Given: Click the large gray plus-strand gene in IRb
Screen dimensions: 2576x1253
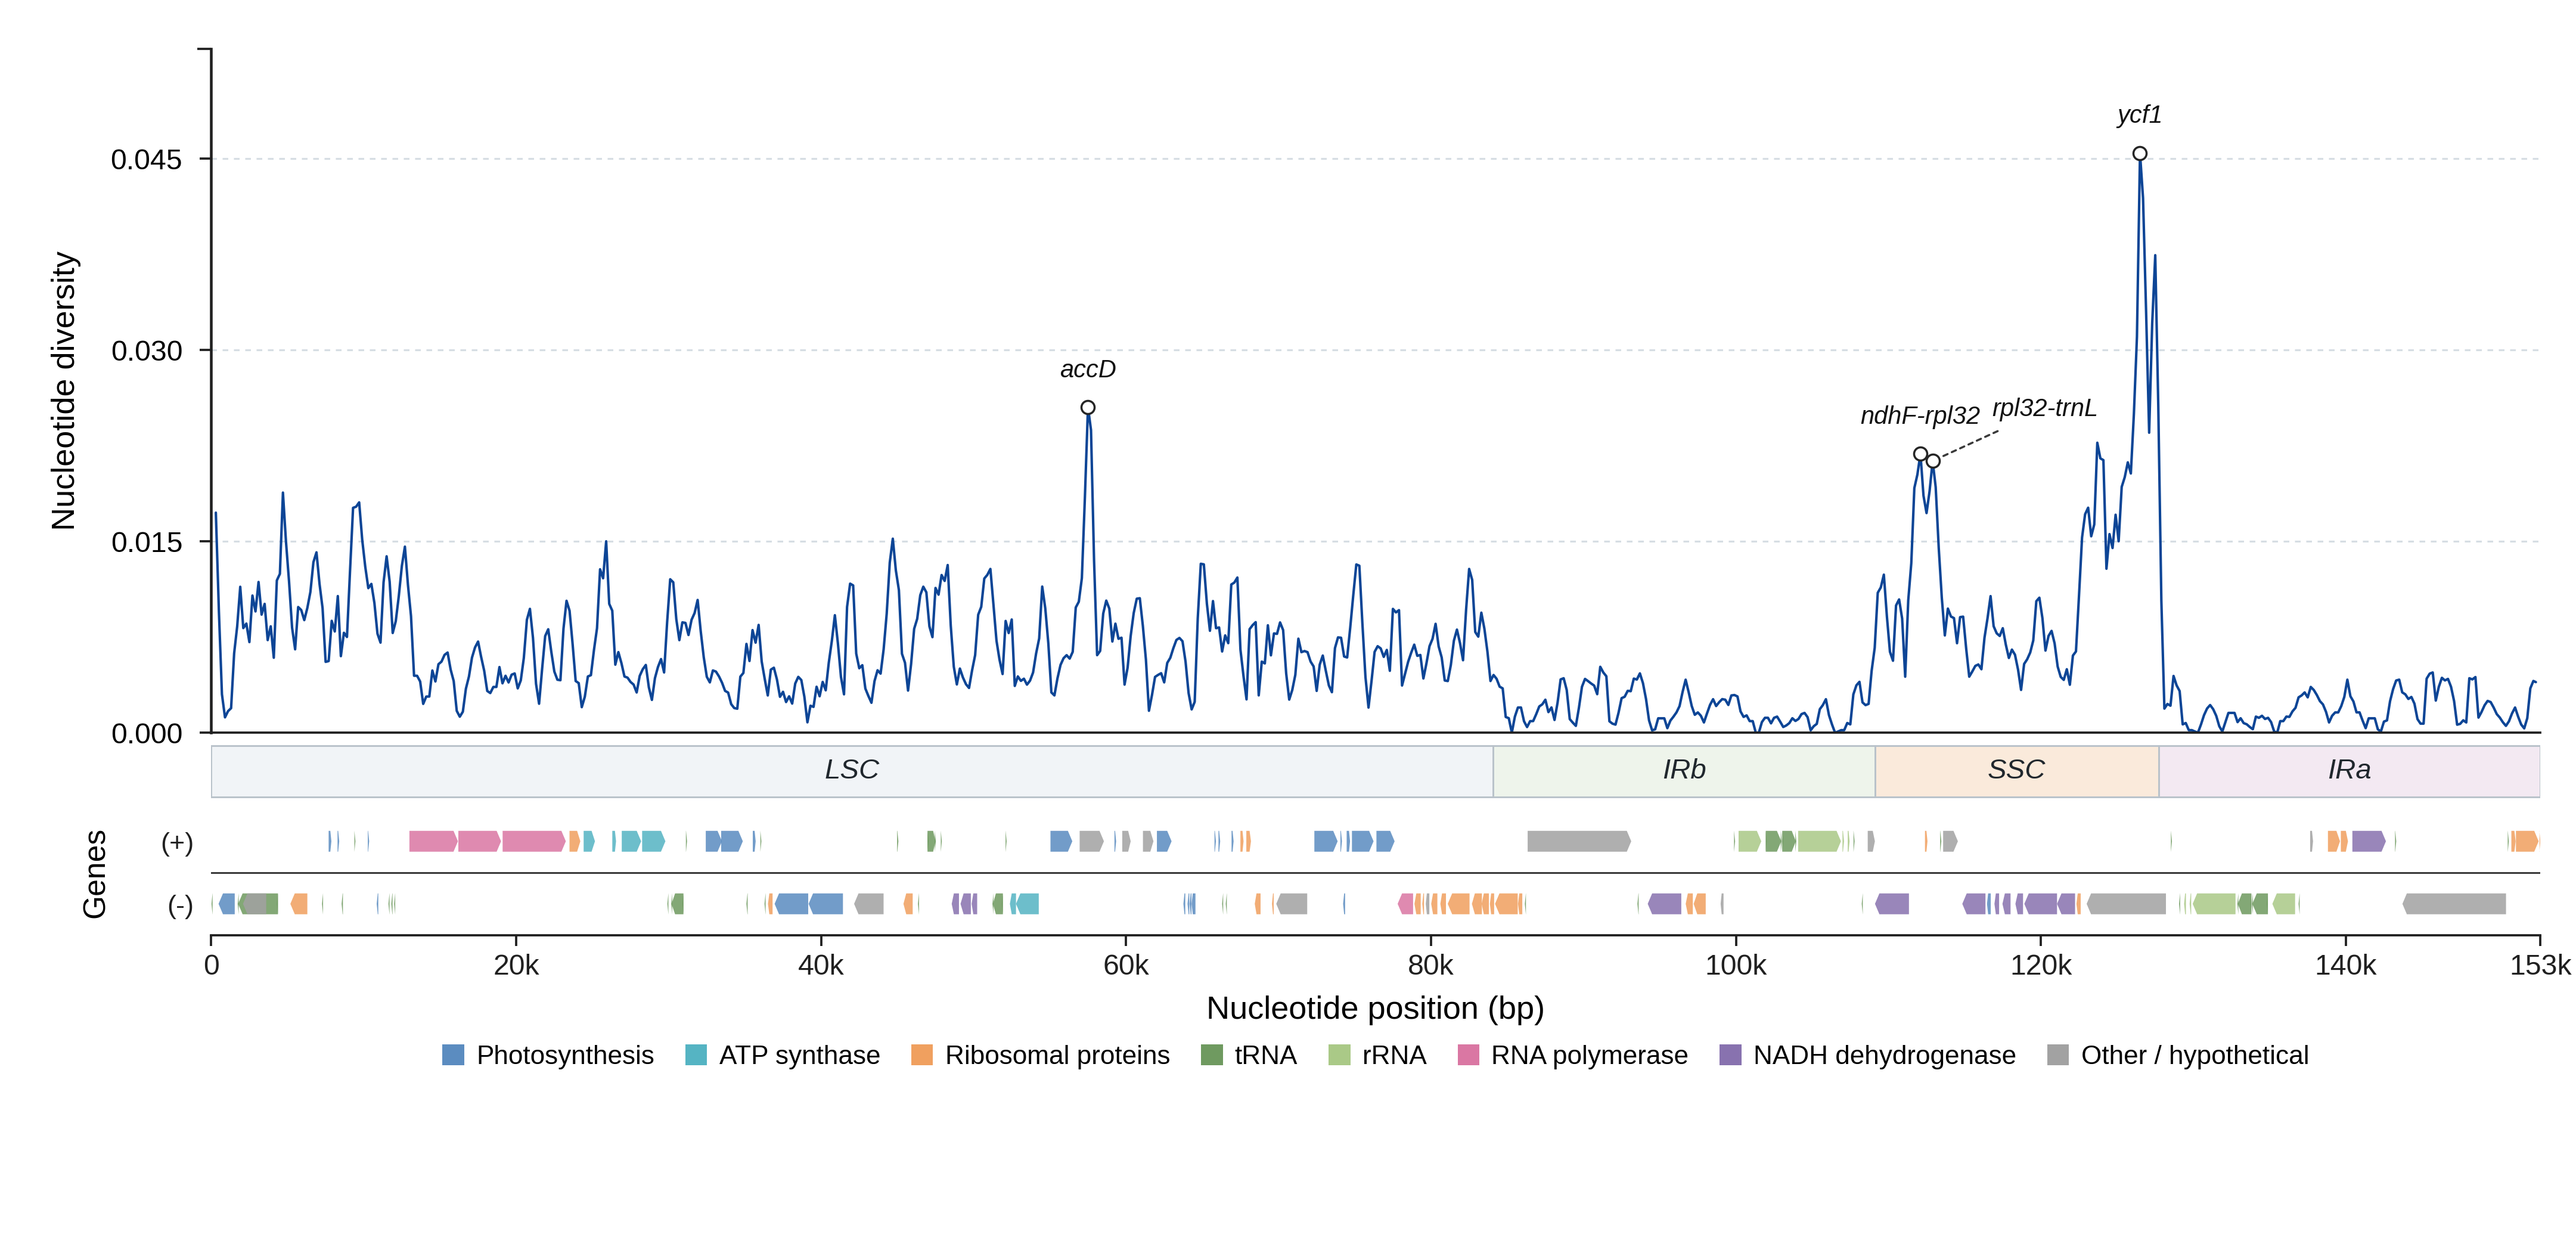Looking at the screenshot, I should point(1579,841).
